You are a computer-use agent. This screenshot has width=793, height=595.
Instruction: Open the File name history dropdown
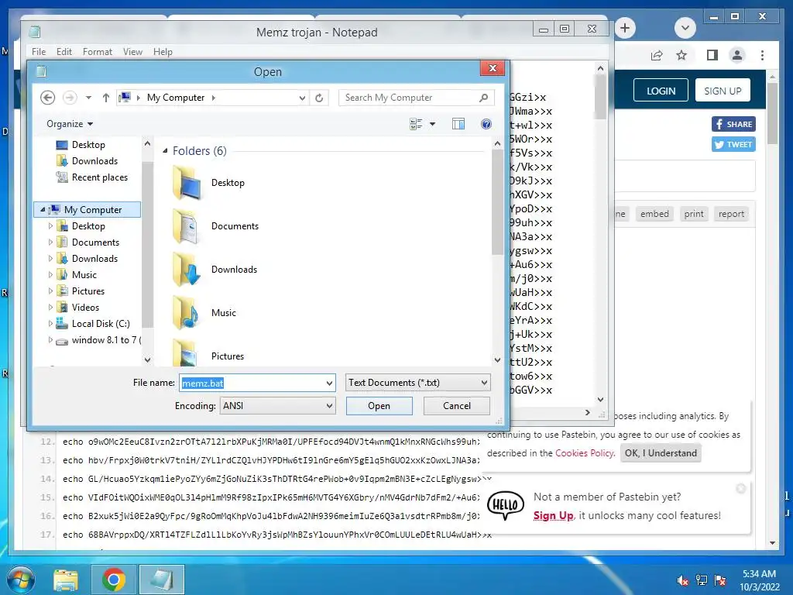coord(329,383)
